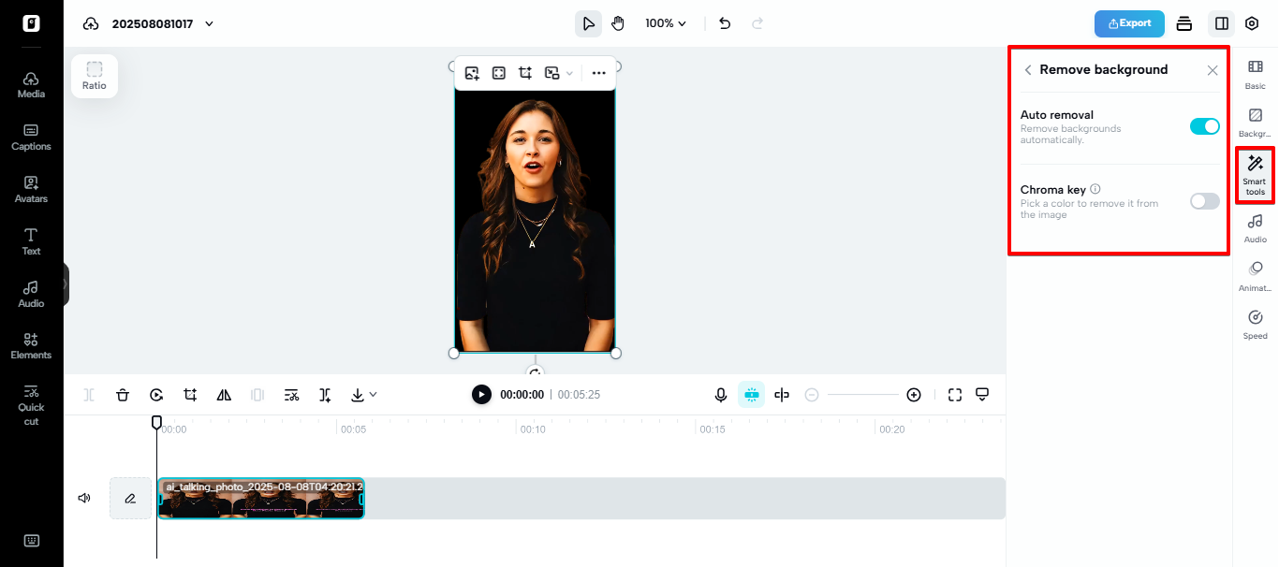This screenshot has width=1279, height=567.
Task: Switch to the Basic tab
Action: (x=1256, y=75)
